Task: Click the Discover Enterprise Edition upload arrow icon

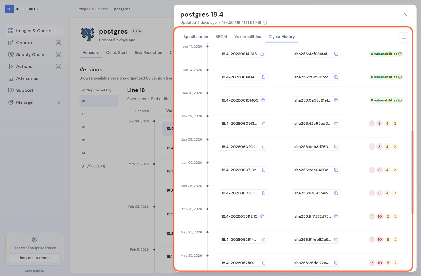Action: point(35,239)
